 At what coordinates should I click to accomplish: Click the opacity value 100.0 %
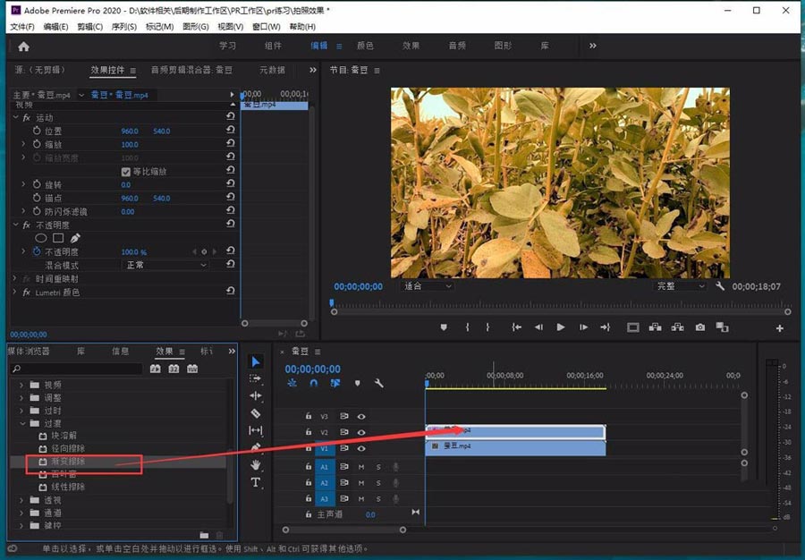[x=133, y=252]
